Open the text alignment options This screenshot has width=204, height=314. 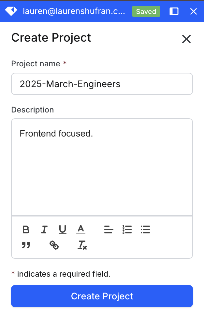click(x=109, y=229)
